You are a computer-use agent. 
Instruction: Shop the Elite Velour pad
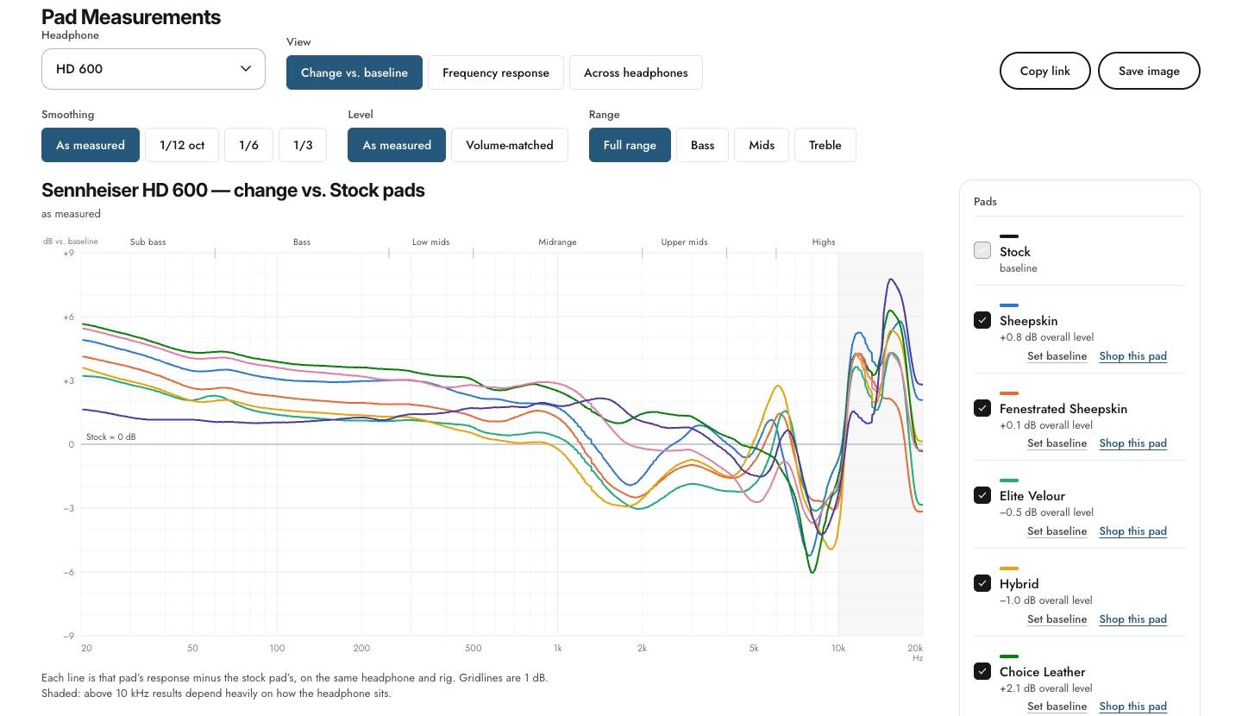[x=1132, y=531]
